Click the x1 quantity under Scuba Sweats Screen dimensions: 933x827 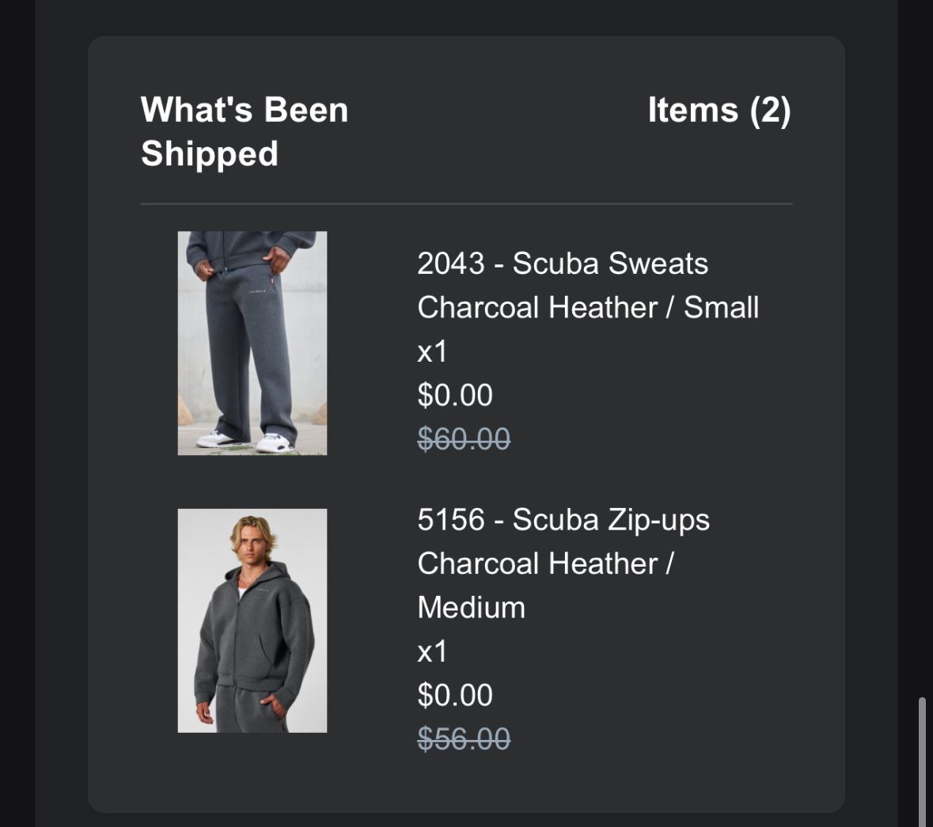432,351
